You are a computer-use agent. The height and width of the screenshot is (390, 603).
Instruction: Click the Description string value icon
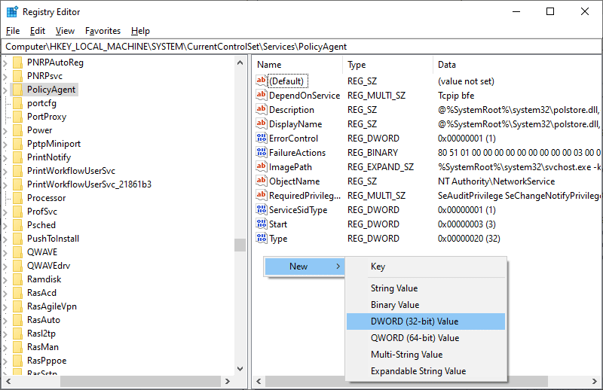[x=262, y=109]
